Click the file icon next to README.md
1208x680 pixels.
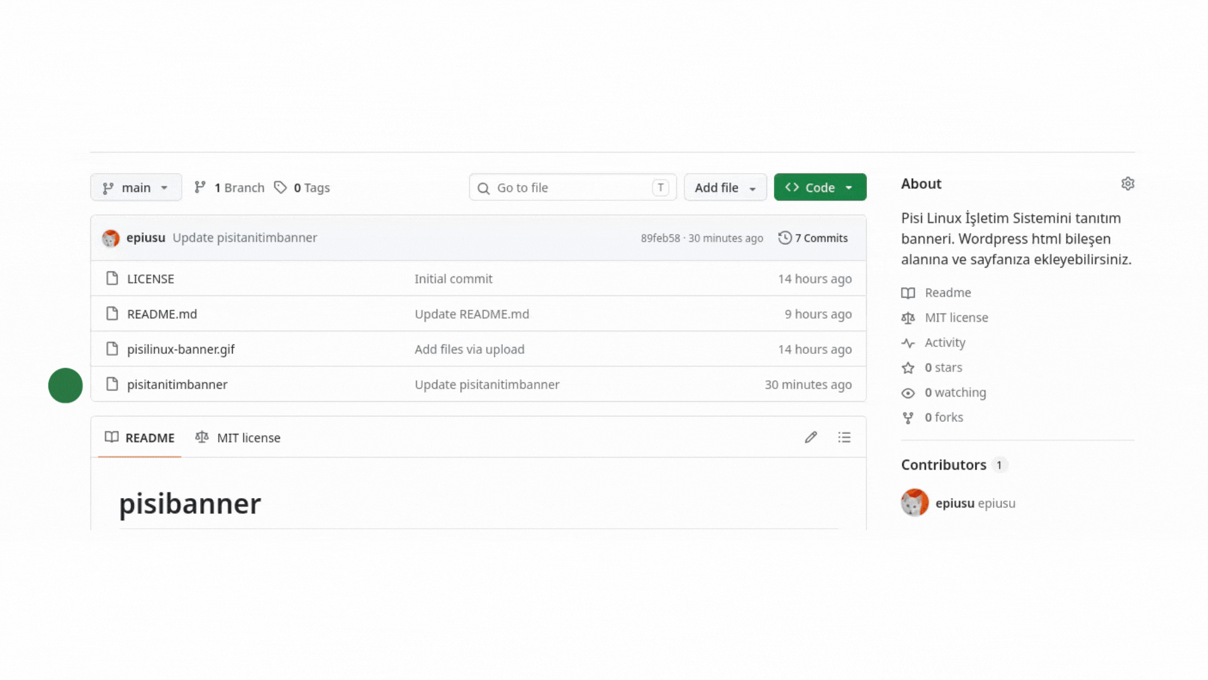112,314
